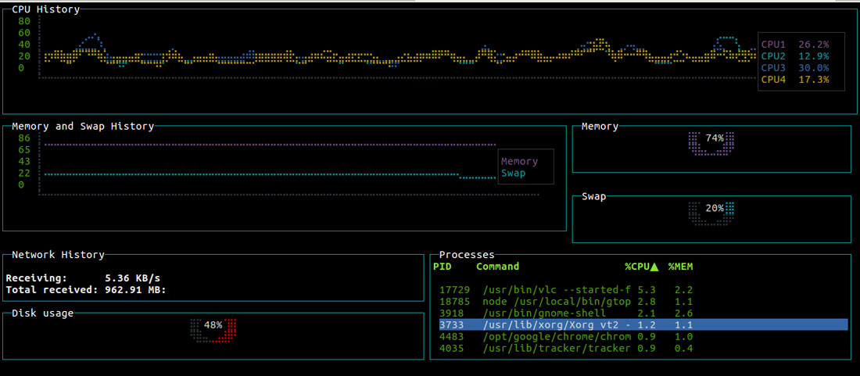Screen dimensions: 860x376
Task: Click the Network History panel title
Action: [x=58, y=255]
